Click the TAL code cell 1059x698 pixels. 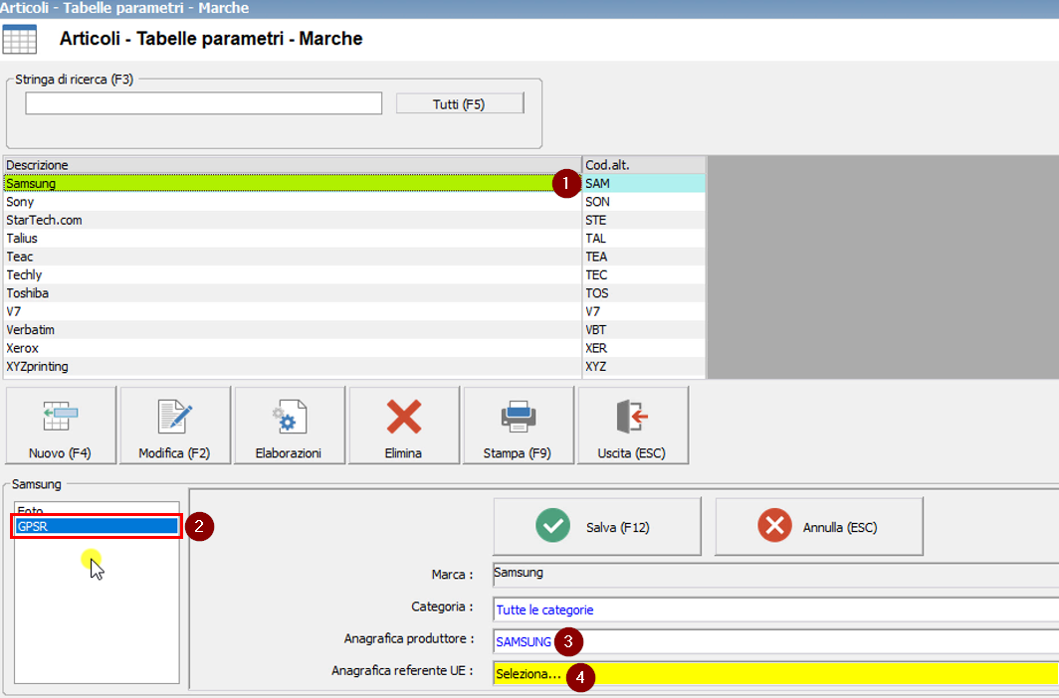click(644, 238)
